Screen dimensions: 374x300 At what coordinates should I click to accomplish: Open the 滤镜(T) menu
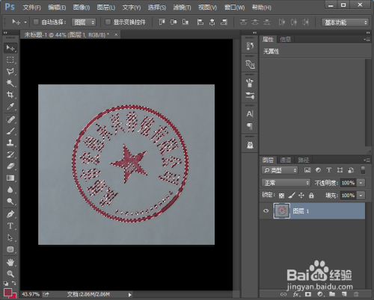182,7
